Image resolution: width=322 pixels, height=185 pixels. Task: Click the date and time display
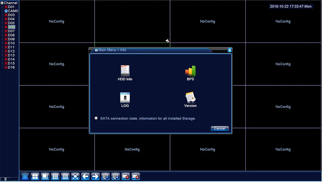pyautogui.click(x=290, y=6)
